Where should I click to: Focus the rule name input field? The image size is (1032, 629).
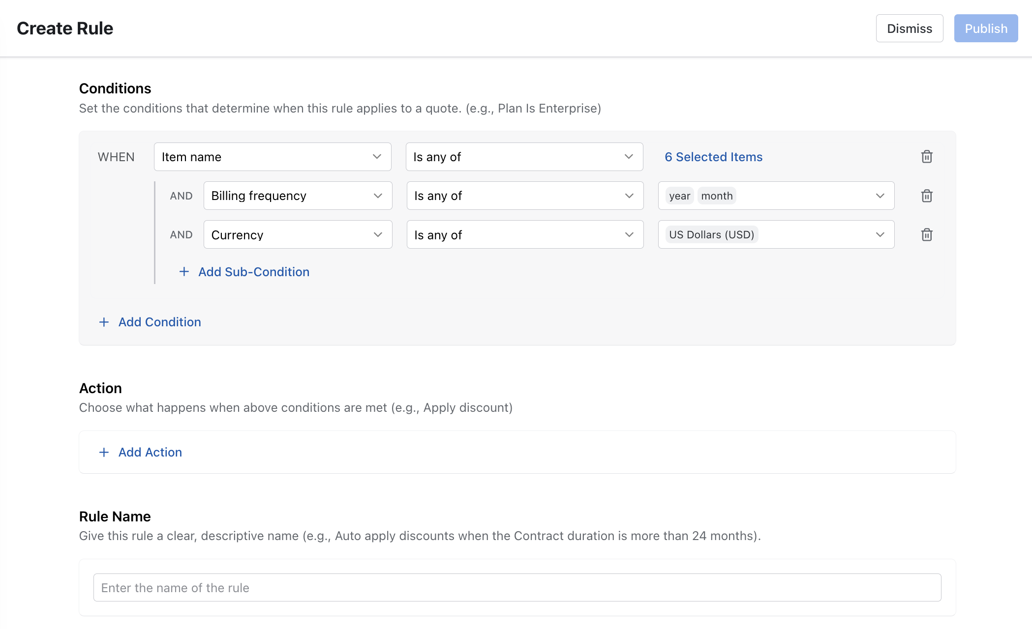tap(517, 588)
